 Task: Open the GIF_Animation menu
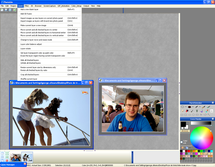63,6
